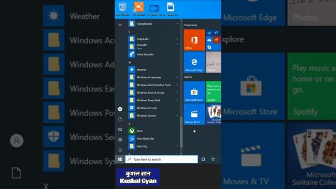Open Cortana circle on the taskbar
The width and height of the screenshot is (336, 189).
coord(203,159)
